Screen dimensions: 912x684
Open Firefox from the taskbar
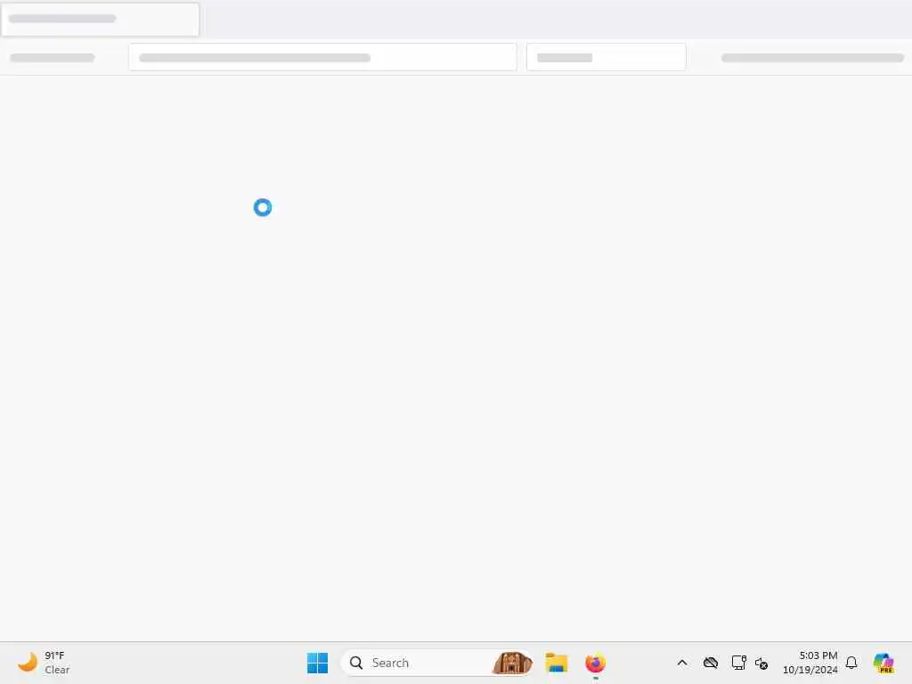(595, 663)
